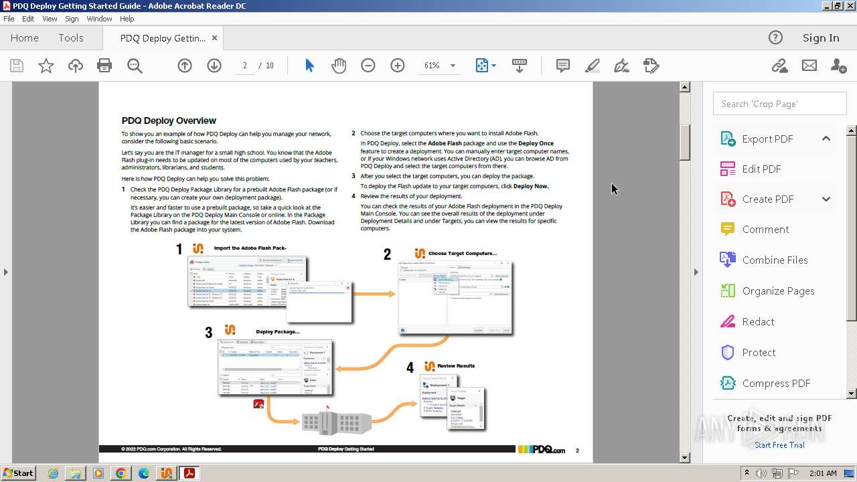Zoom in with the plus button

tap(398, 66)
